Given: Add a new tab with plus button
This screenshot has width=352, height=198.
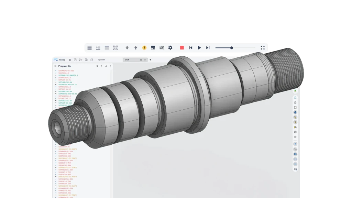Looking at the screenshot, I should [150, 60].
